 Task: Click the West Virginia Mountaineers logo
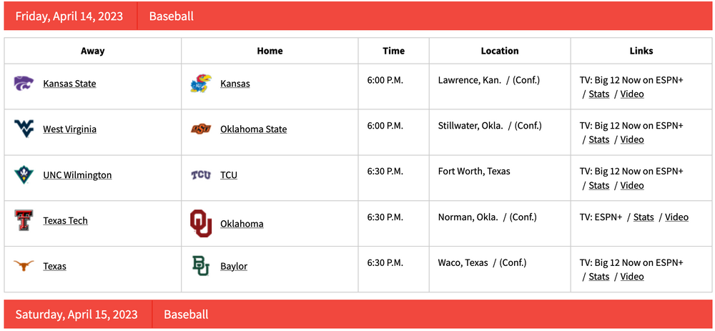click(x=24, y=129)
